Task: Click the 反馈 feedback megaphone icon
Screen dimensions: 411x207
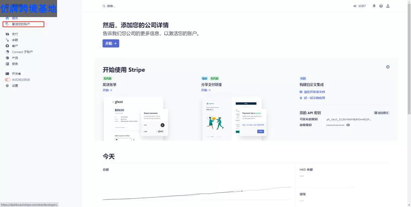Action: click(355, 6)
